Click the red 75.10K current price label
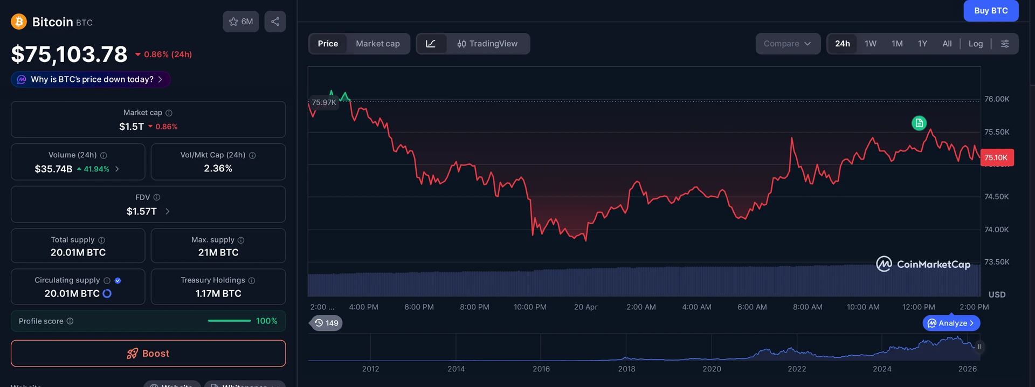The height and width of the screenshot is (387, 1035). point(996,157)
